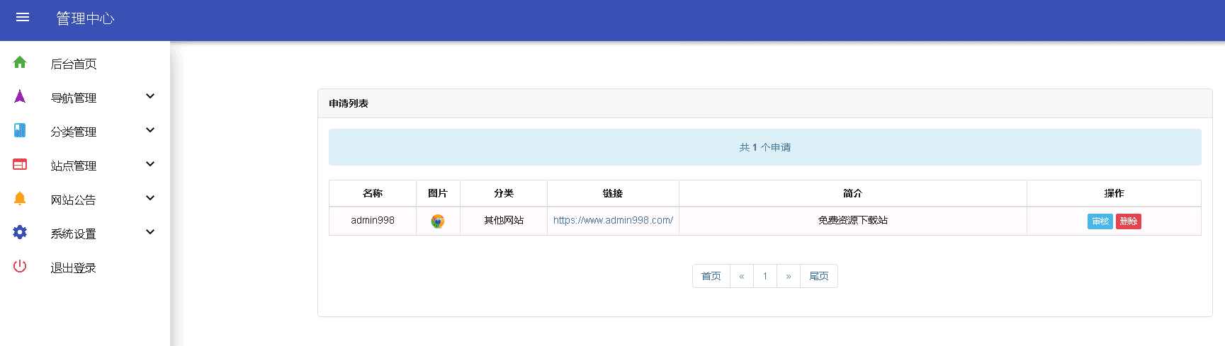The height and width of the screenshot is (346, 1225).
Task: Click the 共 1 个申请 info banner
Action: click(765, 147)
